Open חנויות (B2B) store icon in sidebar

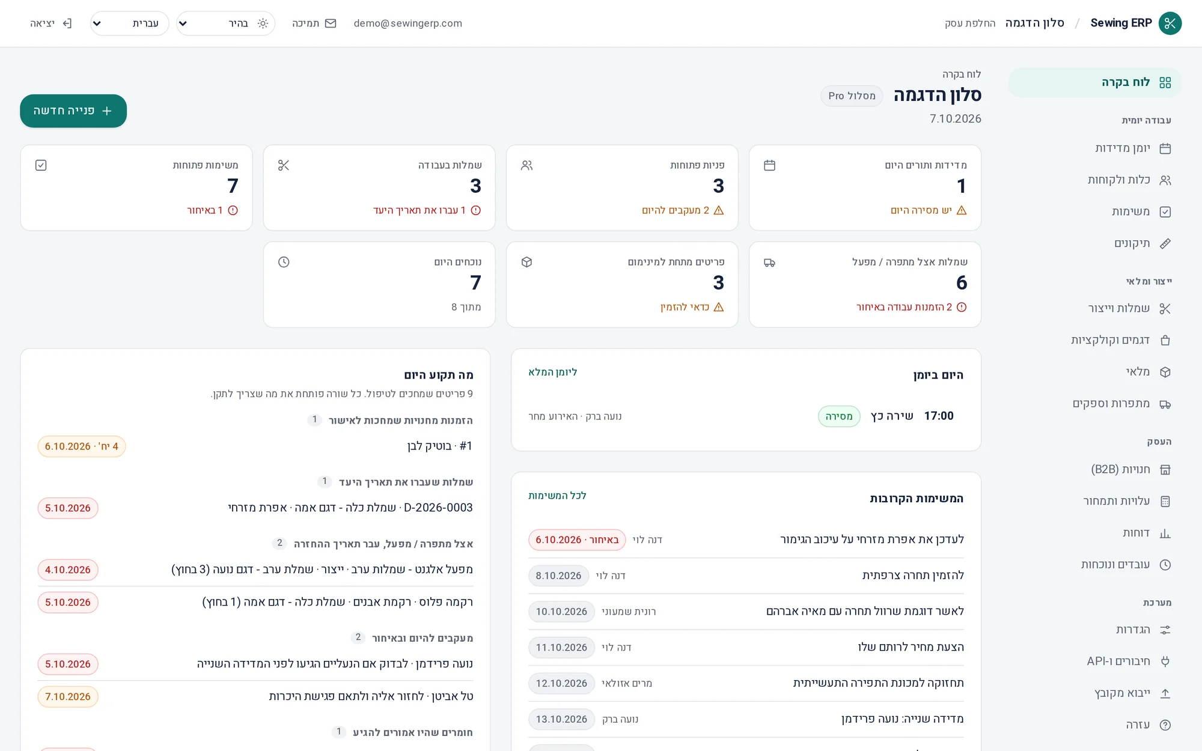(1165, 470)
